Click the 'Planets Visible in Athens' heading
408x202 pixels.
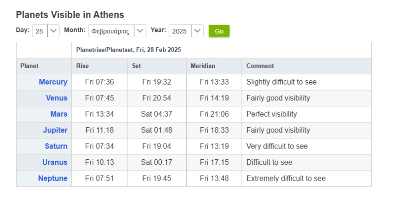click(x=70, y=15)
